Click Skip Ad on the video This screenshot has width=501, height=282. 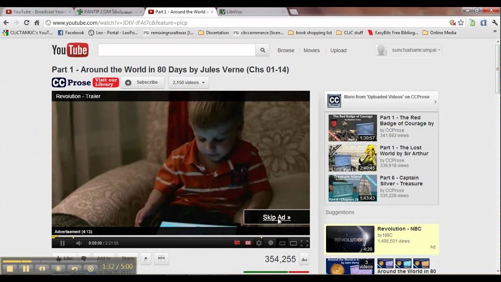277,217
